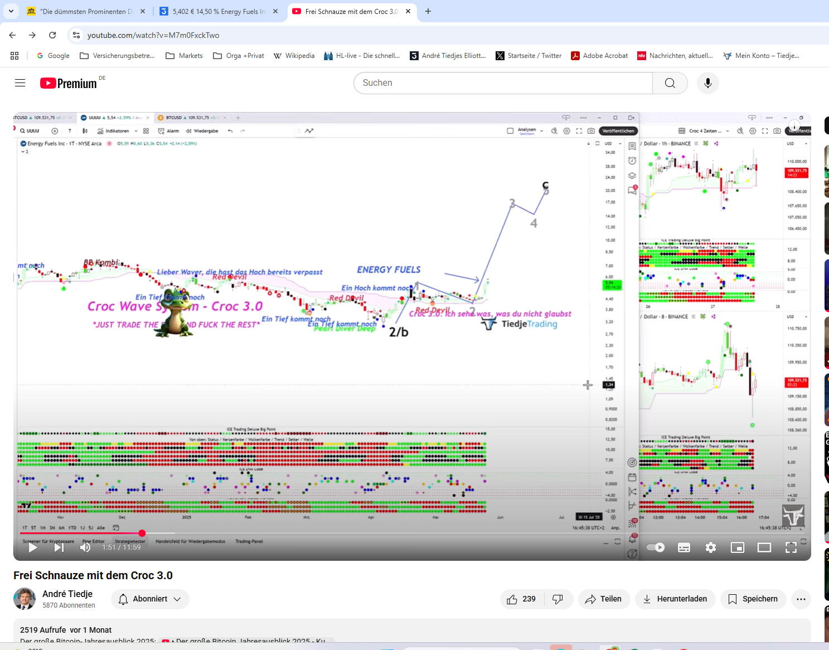Open the Wikipedia bookmark
Screen dimensions: 829x650
(294, 56)
